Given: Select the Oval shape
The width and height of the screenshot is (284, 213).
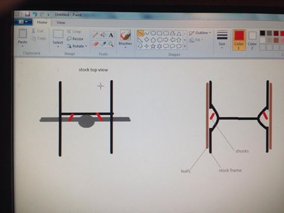Looking at the screenshot, I should (x=153, y=33).
